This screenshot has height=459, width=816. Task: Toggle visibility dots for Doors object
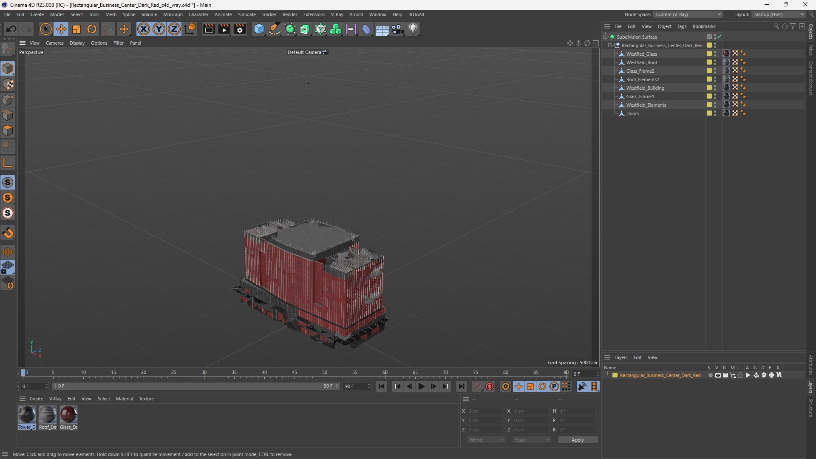point(715,113)
